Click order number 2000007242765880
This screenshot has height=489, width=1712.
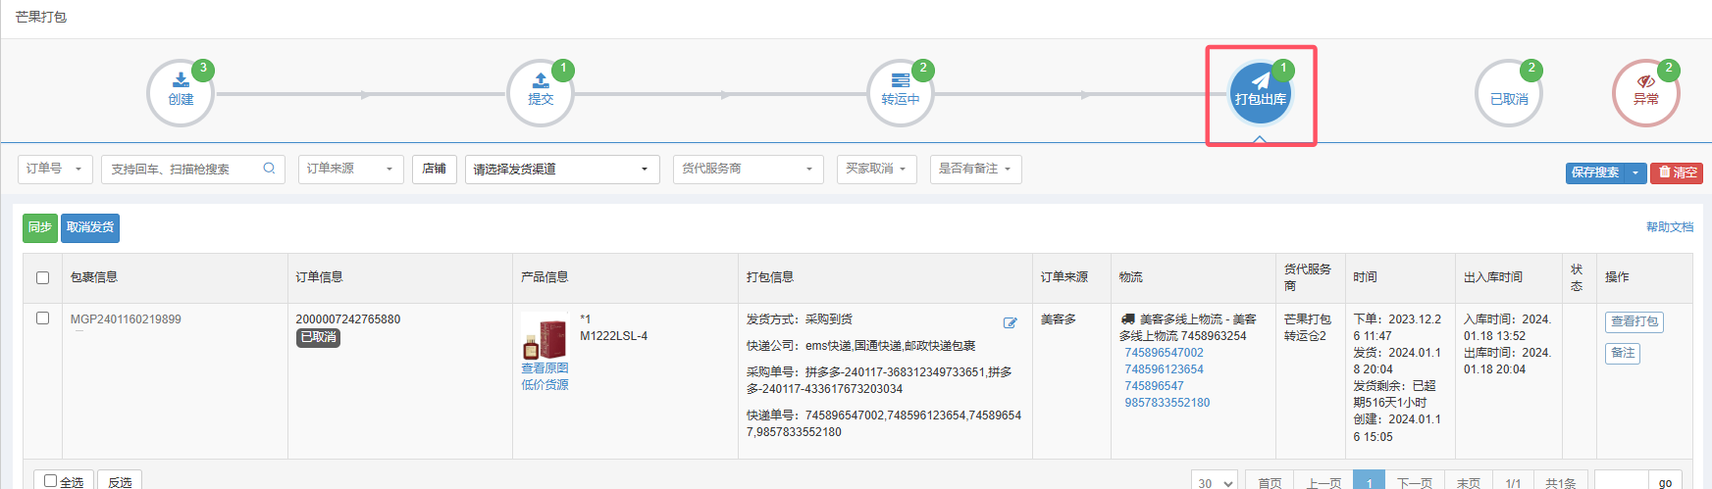pyautogui.click(x=348, y=319)
